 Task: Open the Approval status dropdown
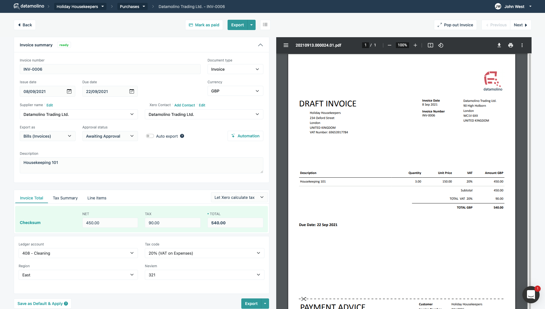tap(110, 136)
